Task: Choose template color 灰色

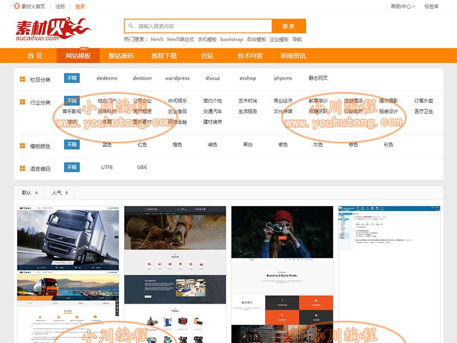Action: pyautogui.click(x=318, y=145)
